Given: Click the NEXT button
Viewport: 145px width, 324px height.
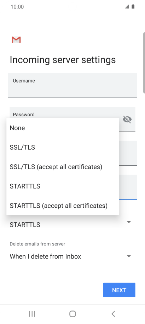Looking at the screenshot, I should pos(119,290).
